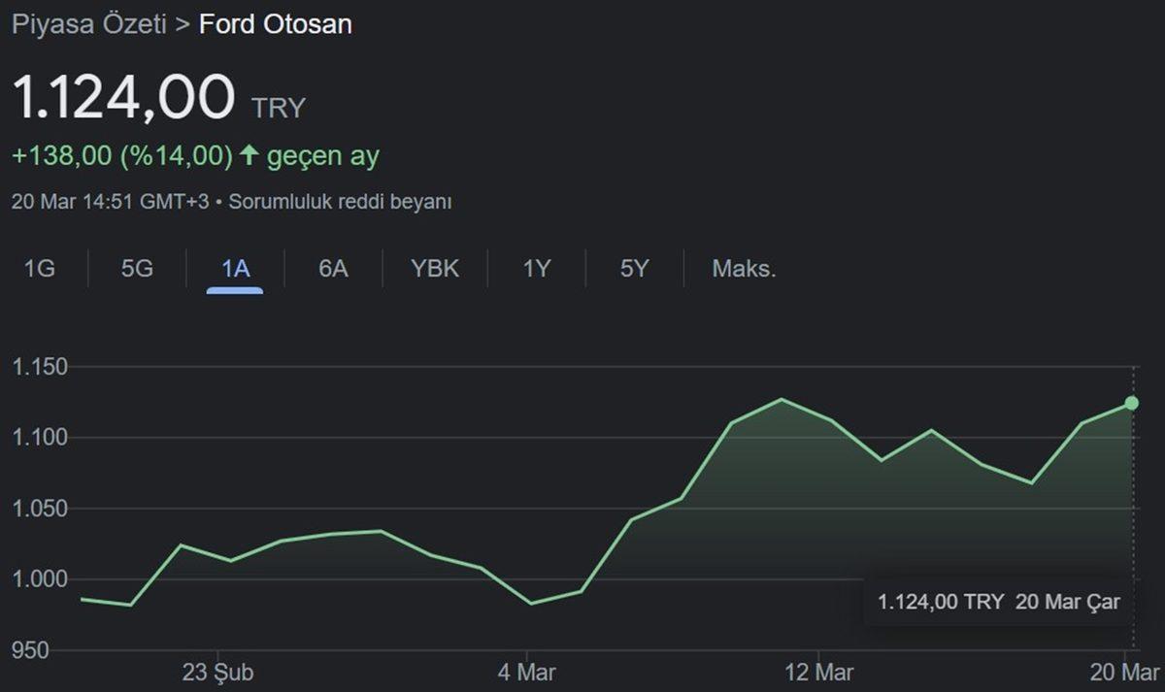Click the green upward arrow icon
This screenshot has width=1165, height=692.
click(249, 155)
